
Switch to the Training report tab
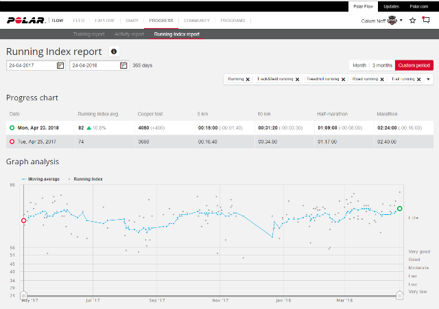[x=88, y=34]
